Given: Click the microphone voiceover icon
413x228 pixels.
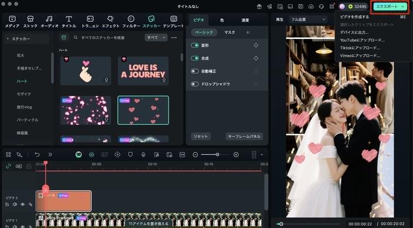Looking at the screenshot, I should (143, 154).
